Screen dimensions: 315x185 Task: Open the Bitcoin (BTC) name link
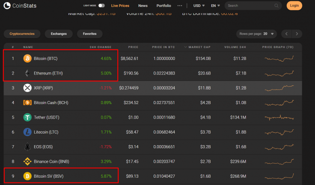(46, 59)
